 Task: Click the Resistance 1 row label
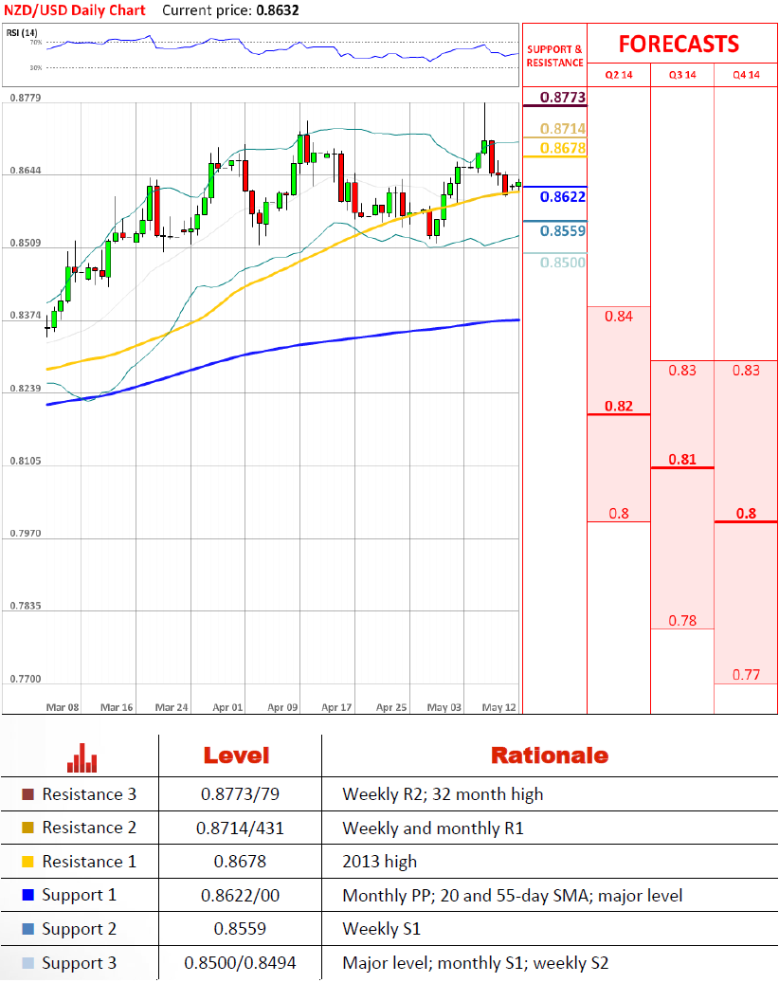point(89,862)
